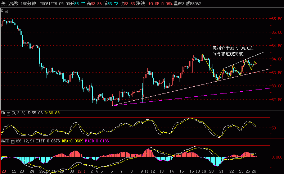Open the MACD parameters (26,12,9)
Screen dimensions: 284x174
coord(25,141)
